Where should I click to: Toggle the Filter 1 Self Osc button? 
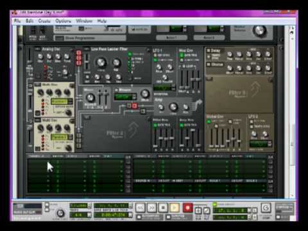point(130,54)
